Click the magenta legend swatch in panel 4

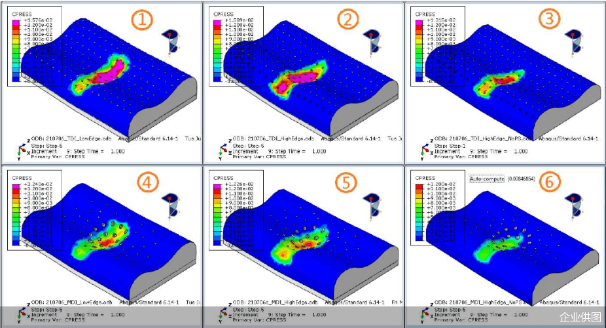[16, 186]
